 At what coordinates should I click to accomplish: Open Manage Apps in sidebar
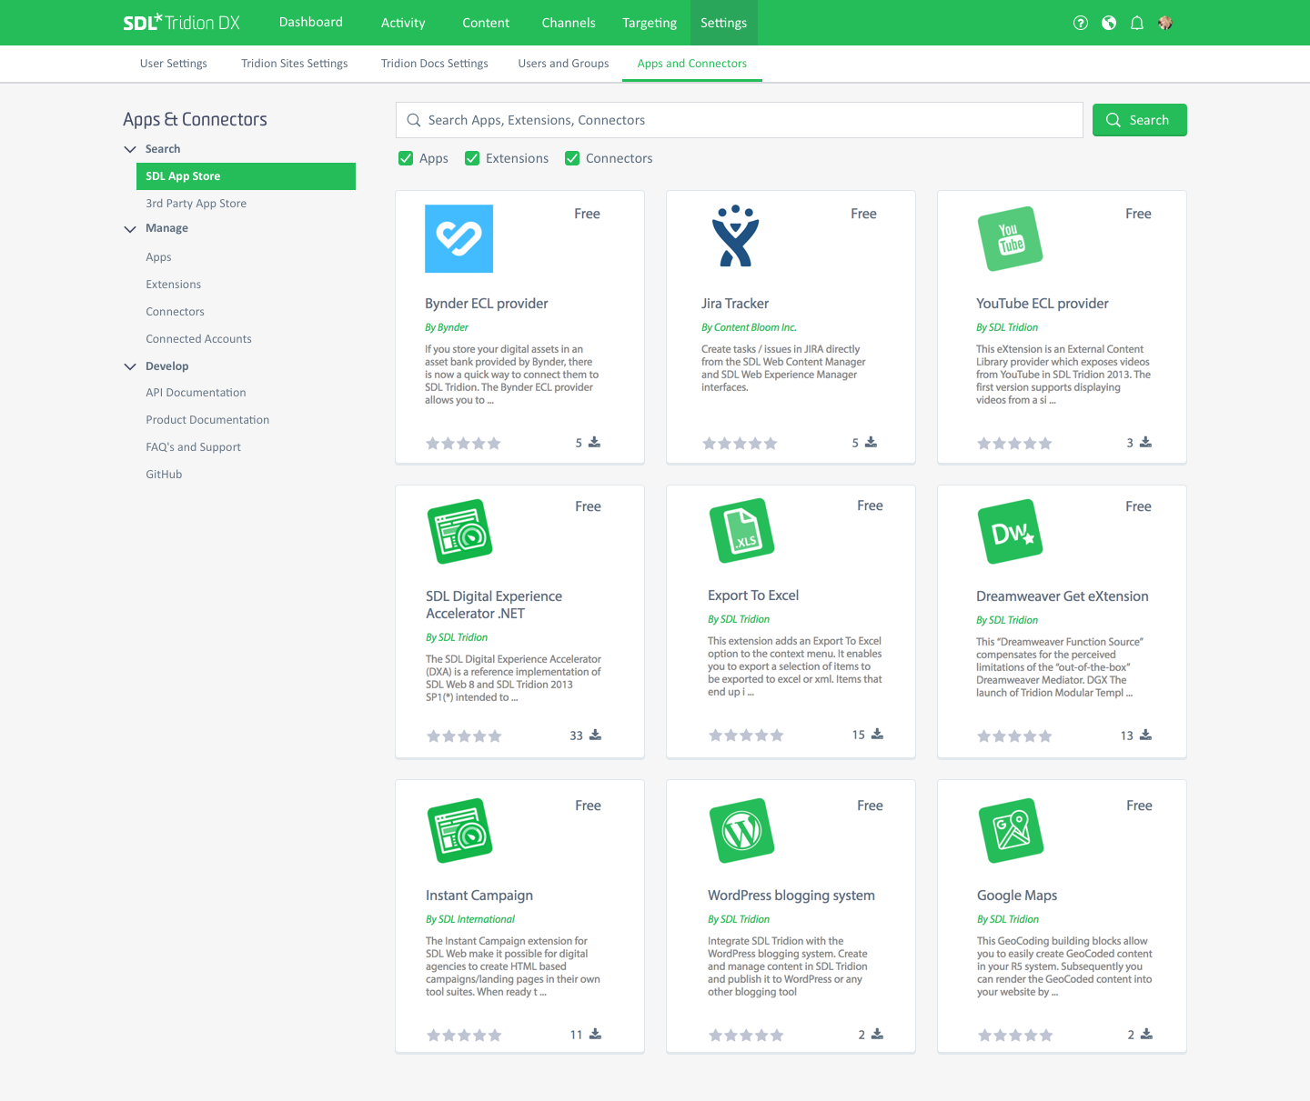pos(158,257)
